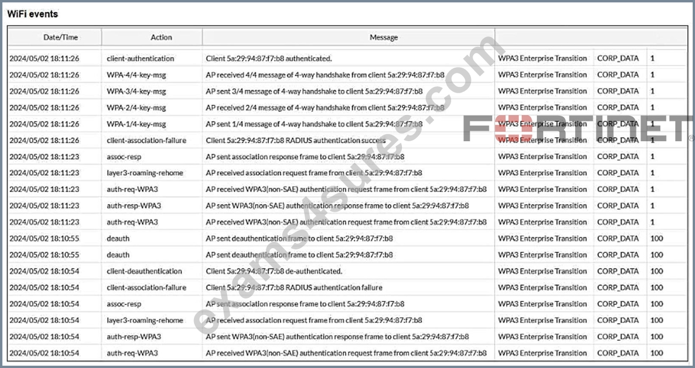Click the RADIUS authentication success message
The height and width of the screenshot is (368, 695).
pyautogui.click(x=295, y=140)
